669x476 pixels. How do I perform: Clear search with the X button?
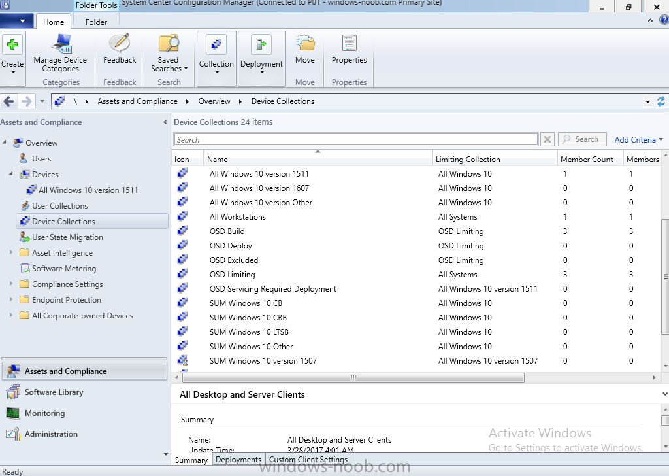click(x=547, y=139)
